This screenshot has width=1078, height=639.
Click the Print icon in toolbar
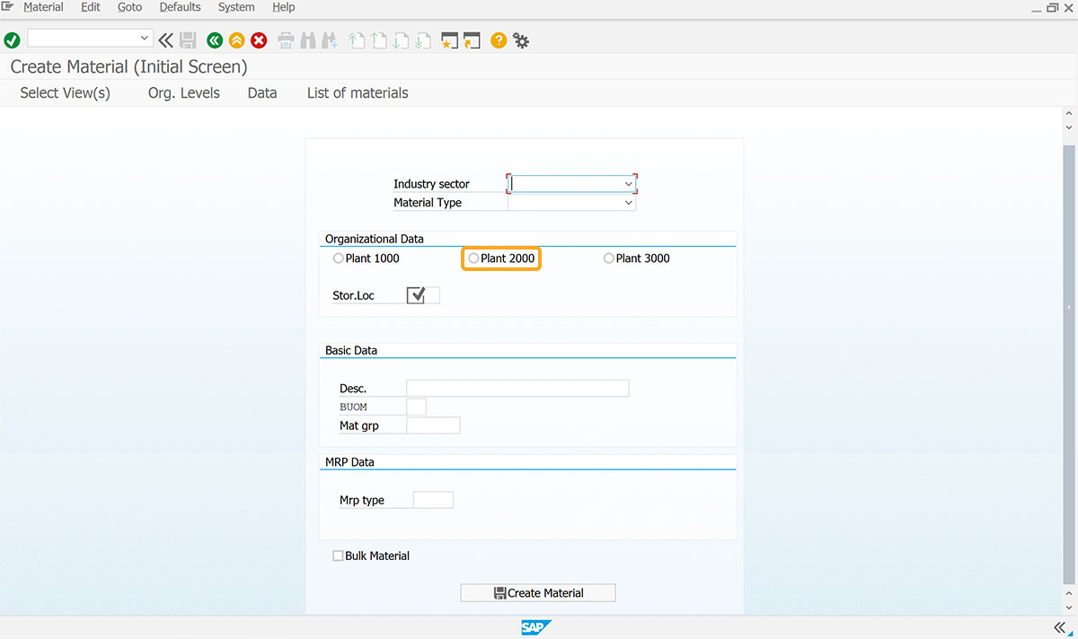(x=286, y=40)
